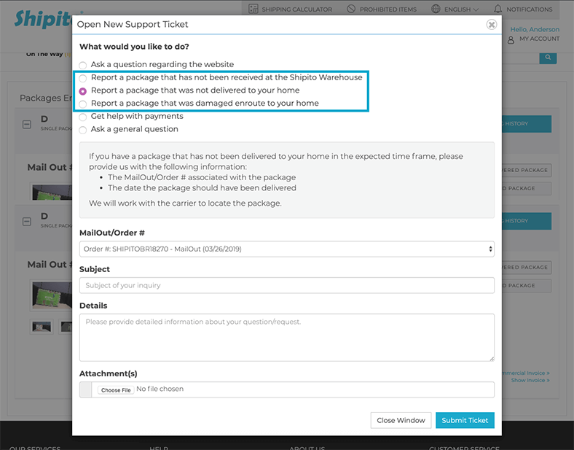The width and height of the screenshot is (574, 450).
Task: Click the My Account person icon
Action: [x=511, y=39]
